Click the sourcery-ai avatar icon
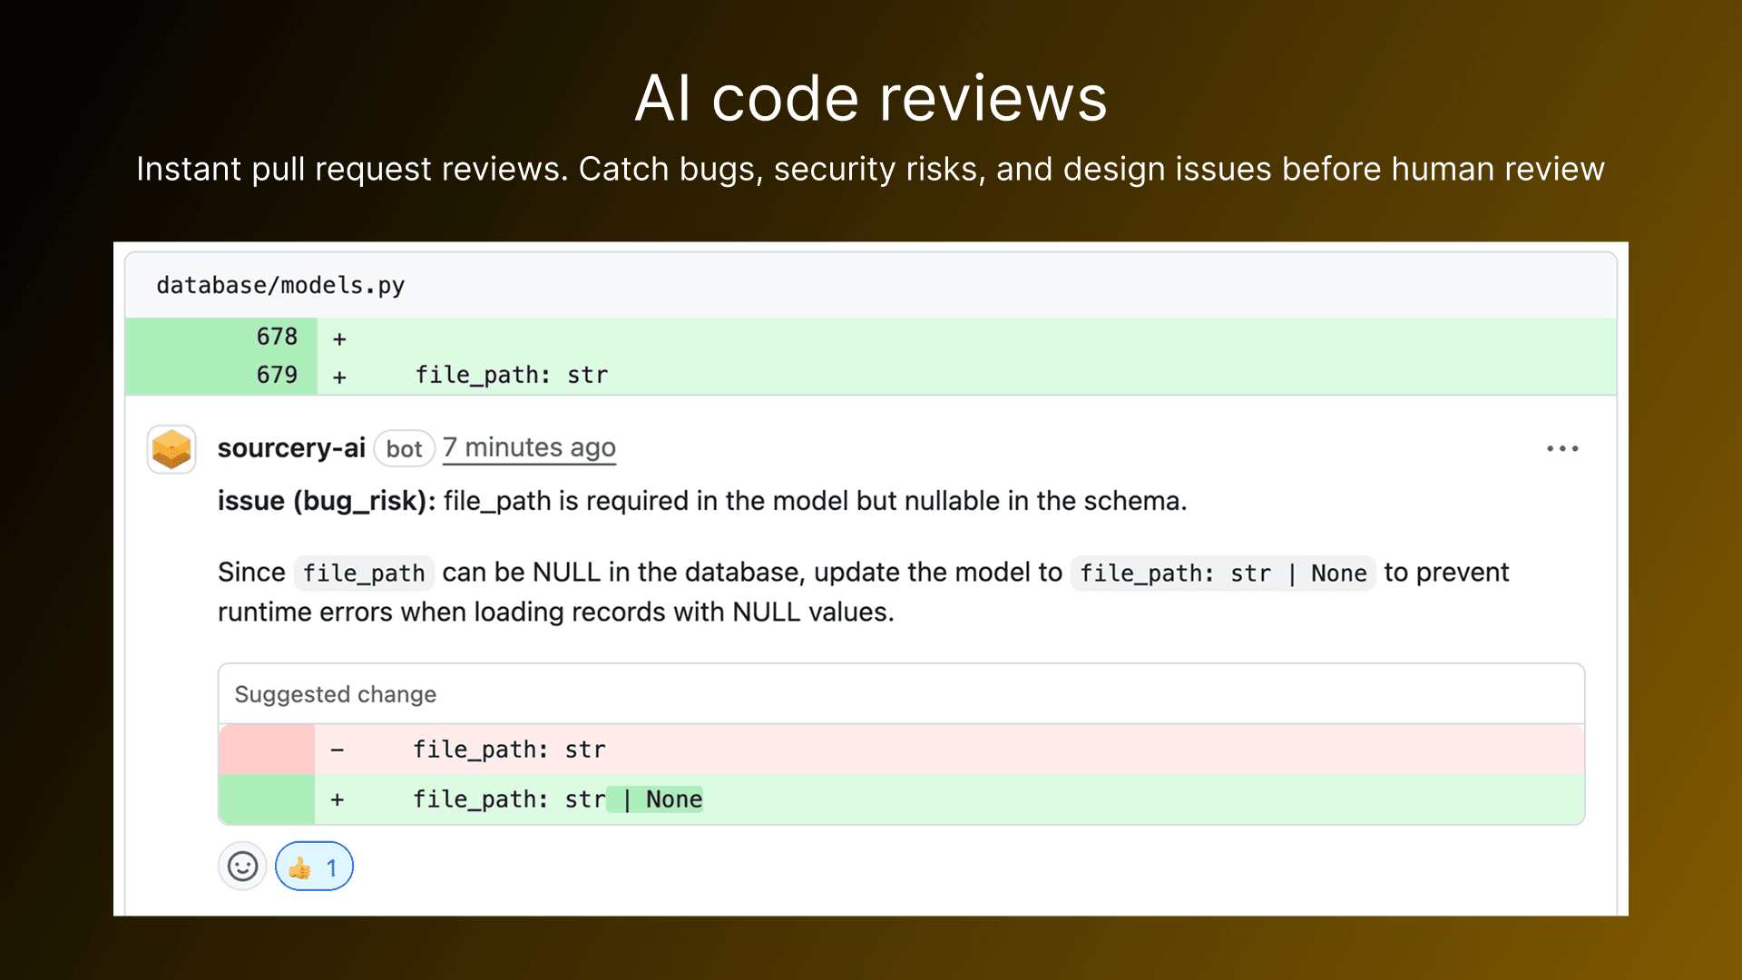 pos(171,449)
